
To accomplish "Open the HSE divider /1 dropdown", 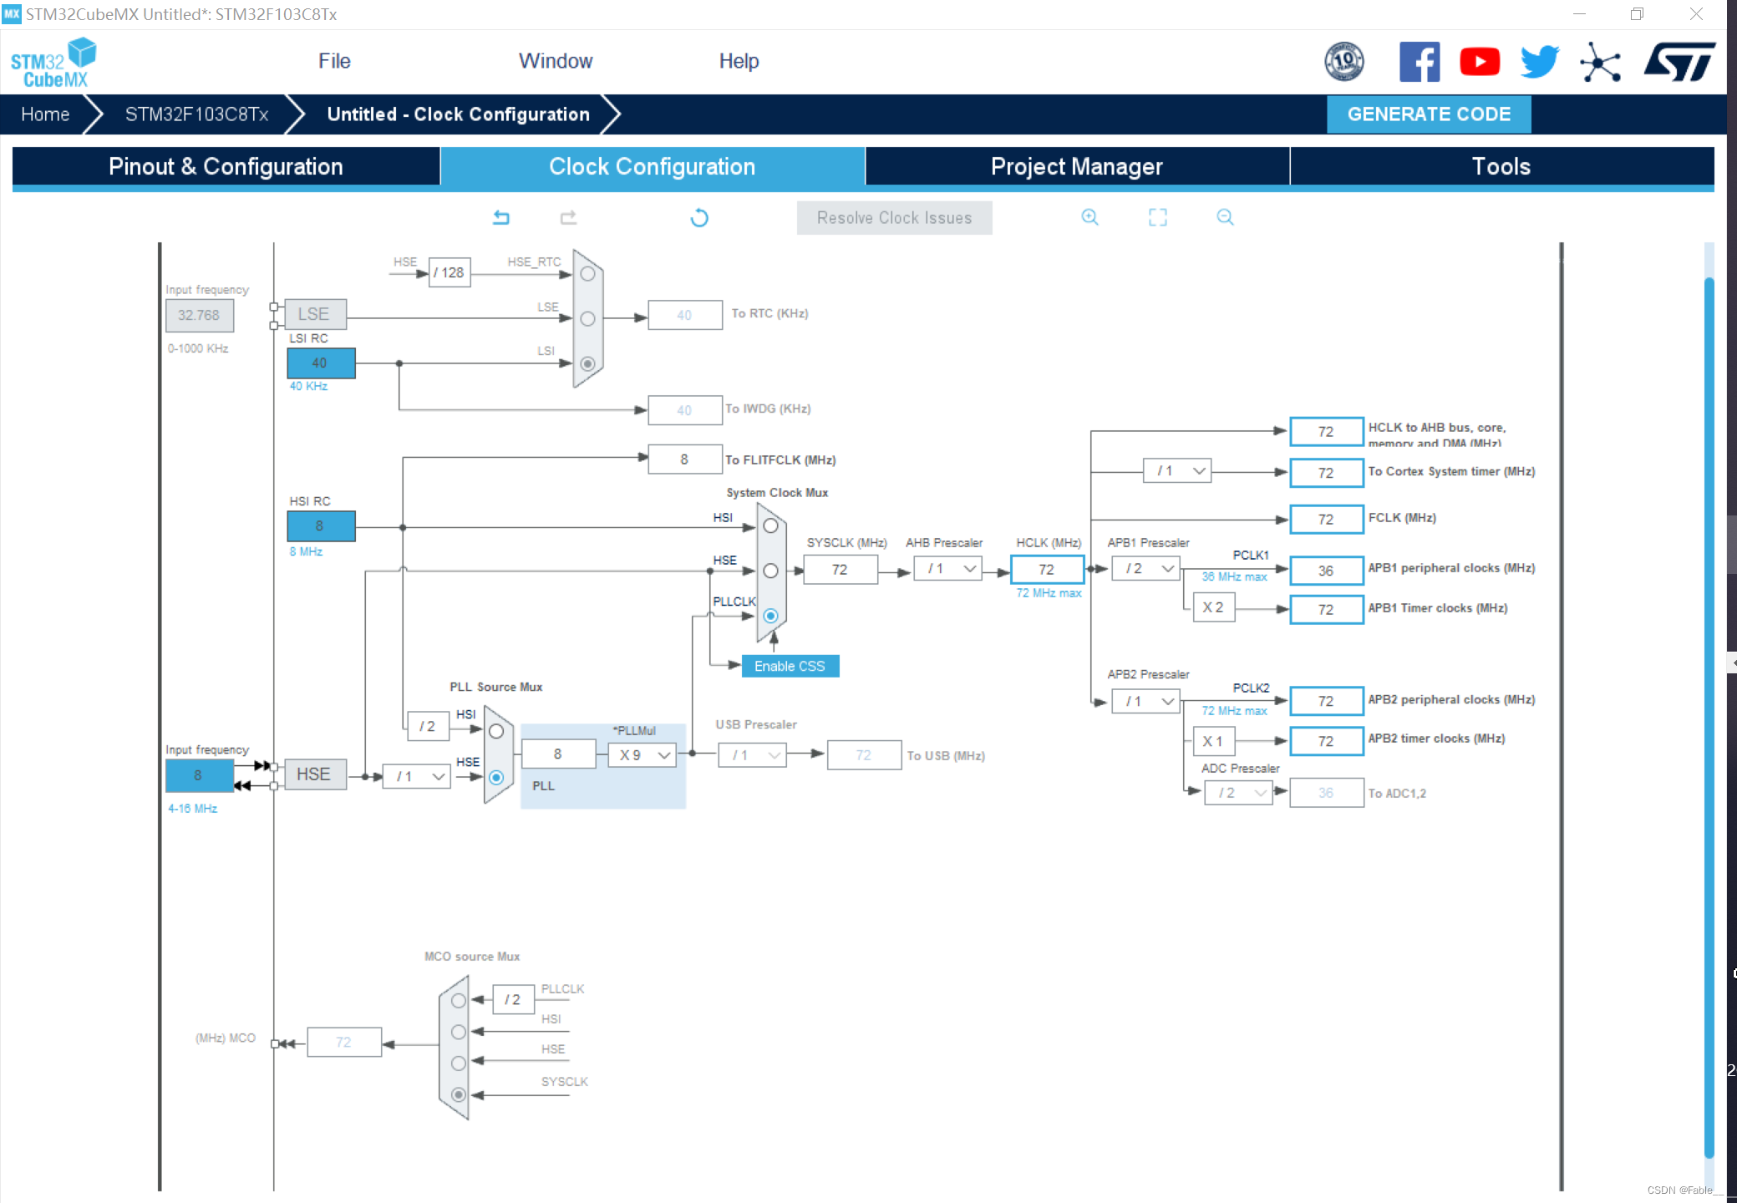I will click(416, 777).
